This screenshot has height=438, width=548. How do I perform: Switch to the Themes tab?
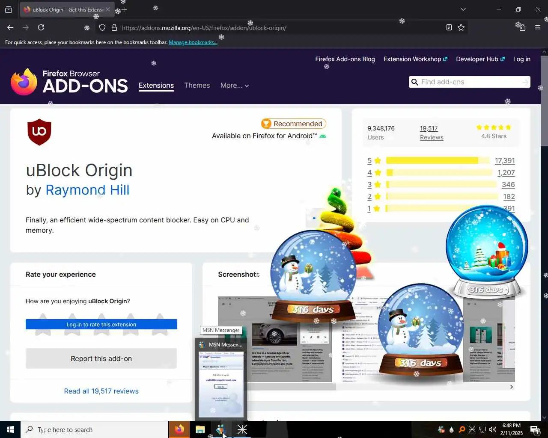(197, 85)
